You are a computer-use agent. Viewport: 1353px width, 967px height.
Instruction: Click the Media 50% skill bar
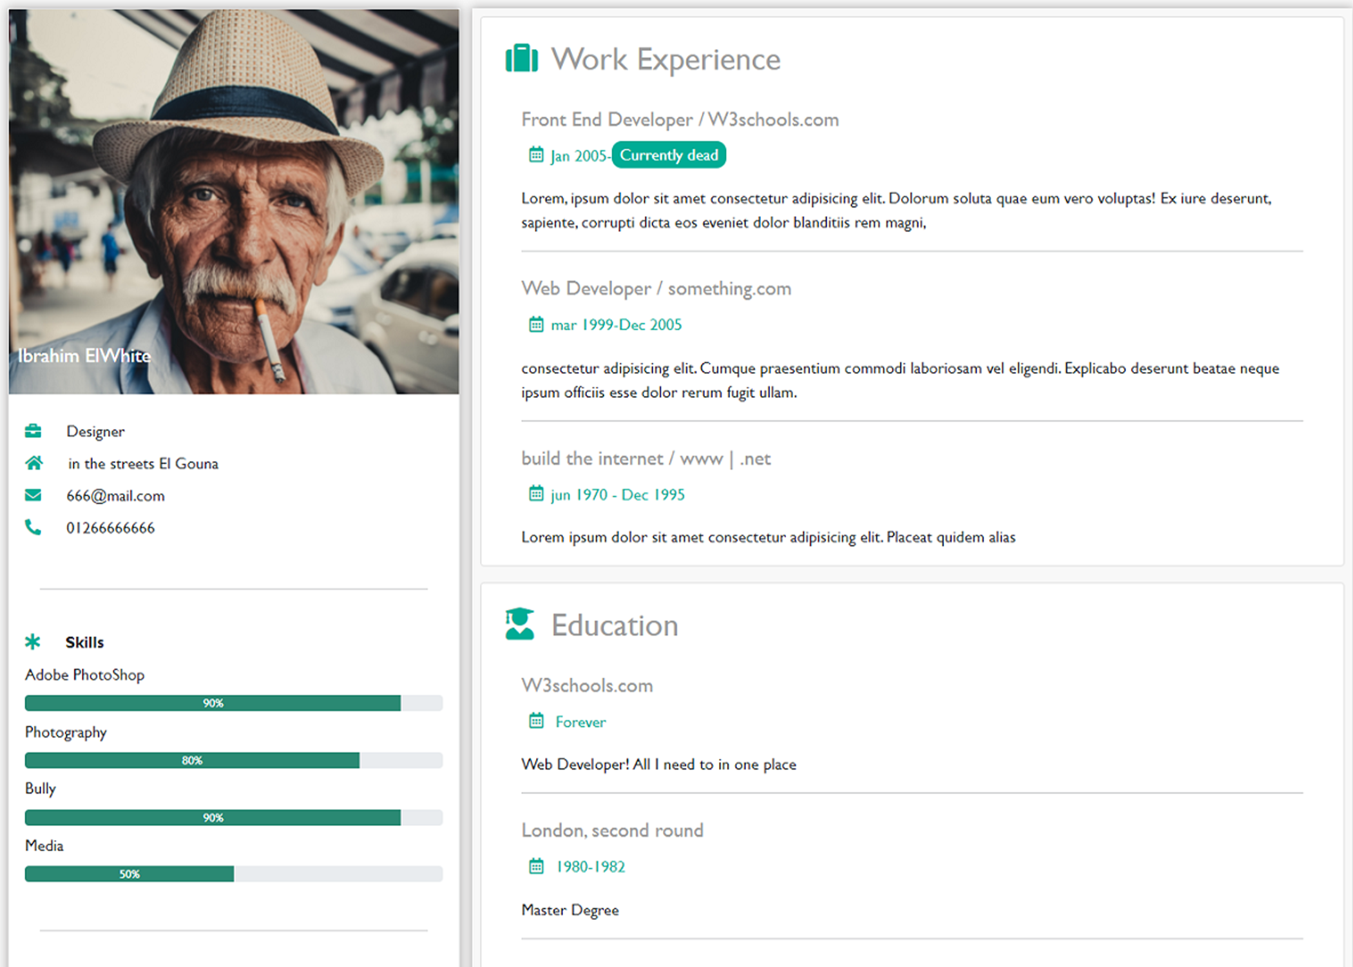click(233, 874)
